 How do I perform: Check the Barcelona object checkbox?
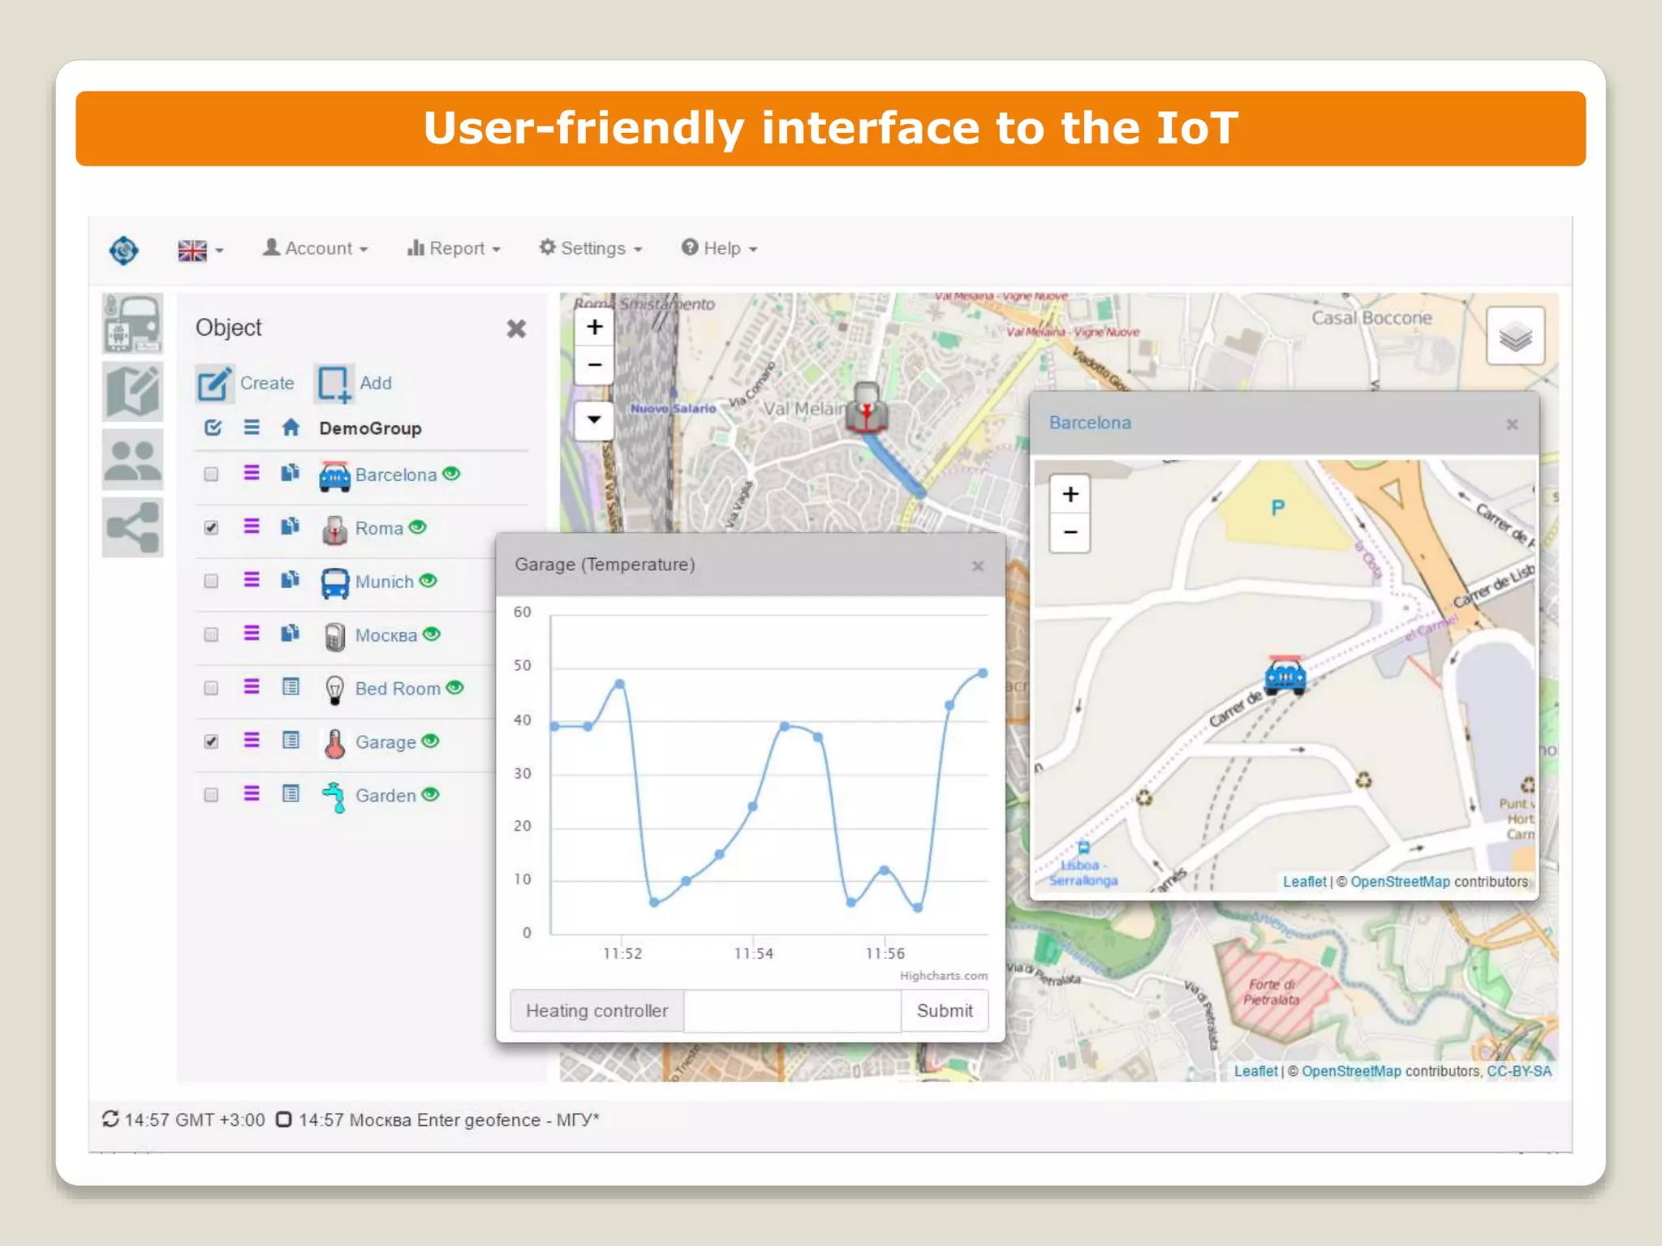[211, 475]
